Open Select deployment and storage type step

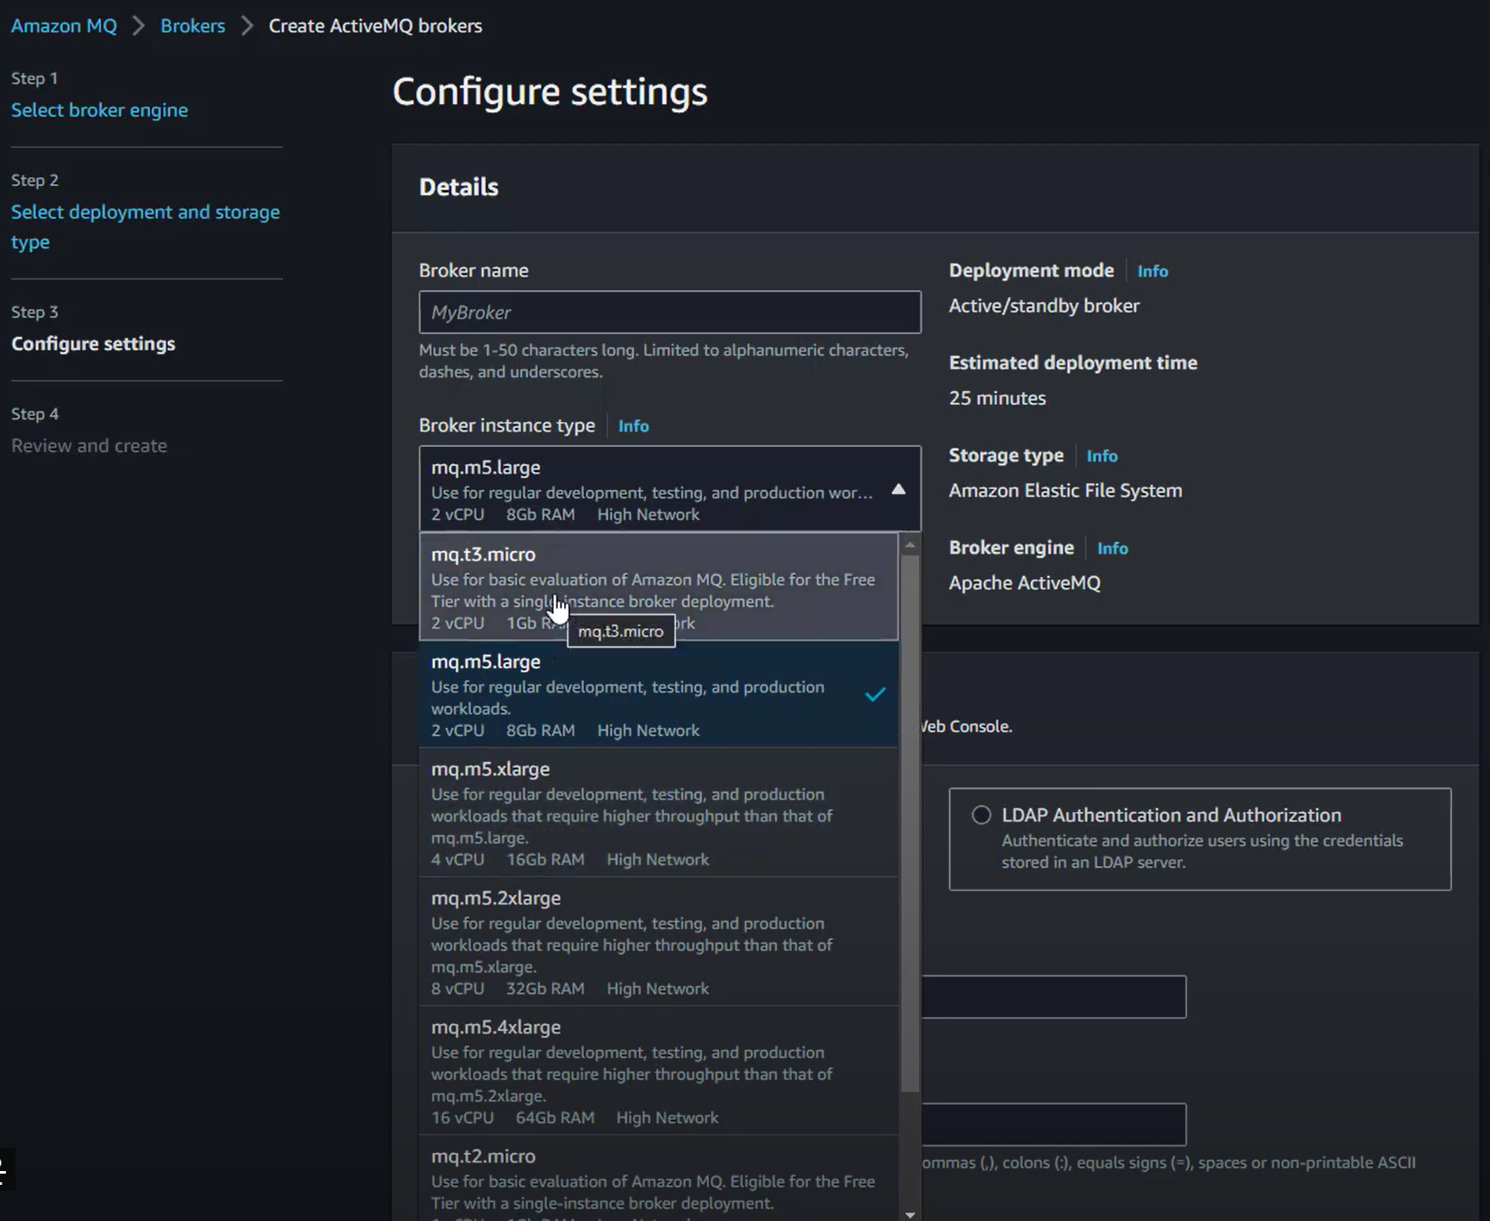click(x=145, y=226)
